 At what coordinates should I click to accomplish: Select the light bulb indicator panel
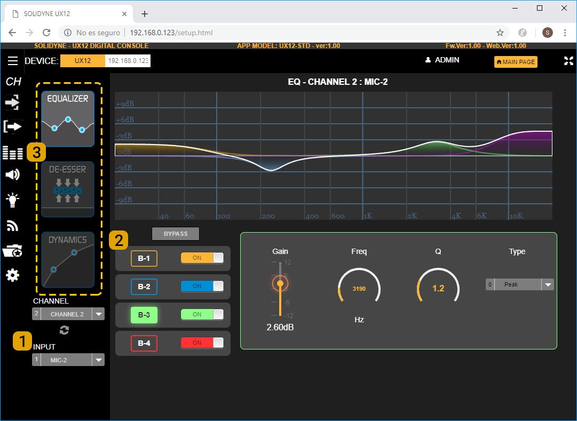[12, 201]
